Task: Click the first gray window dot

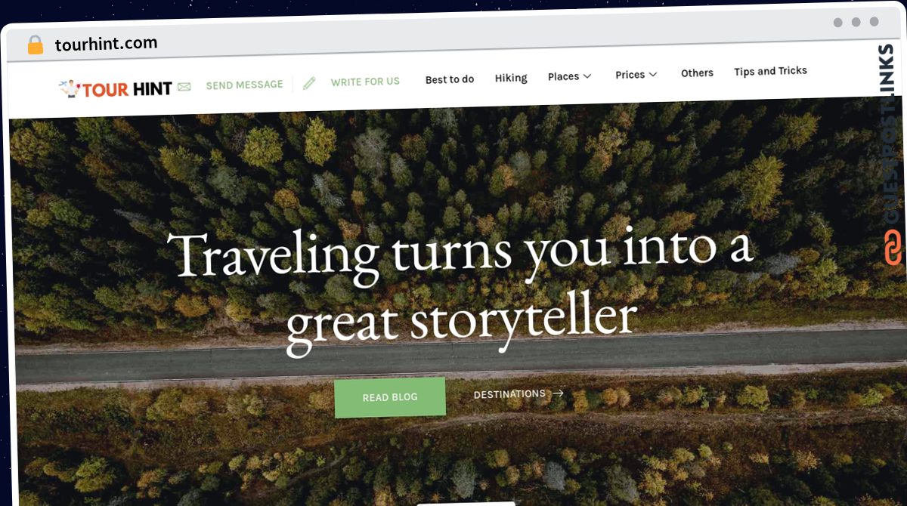Action: pyautogui.click(x=838, y=23)
